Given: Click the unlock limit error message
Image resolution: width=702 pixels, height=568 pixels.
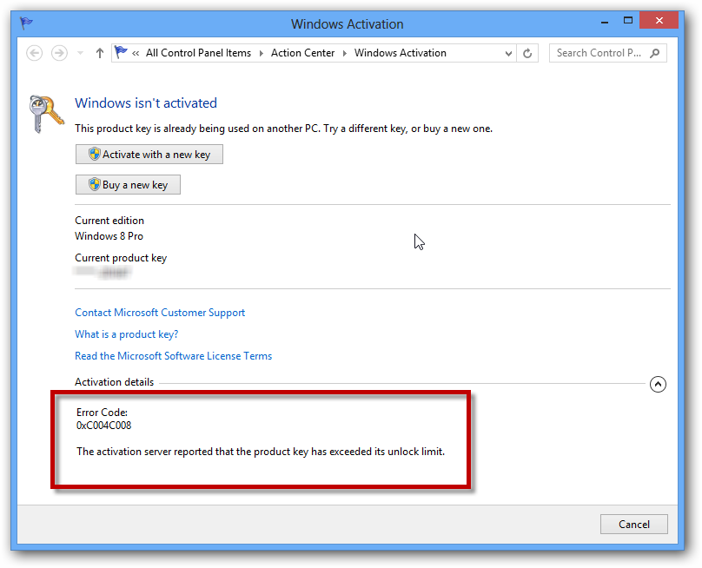Looking at the screenshot, I should click(x=261, y=452).
